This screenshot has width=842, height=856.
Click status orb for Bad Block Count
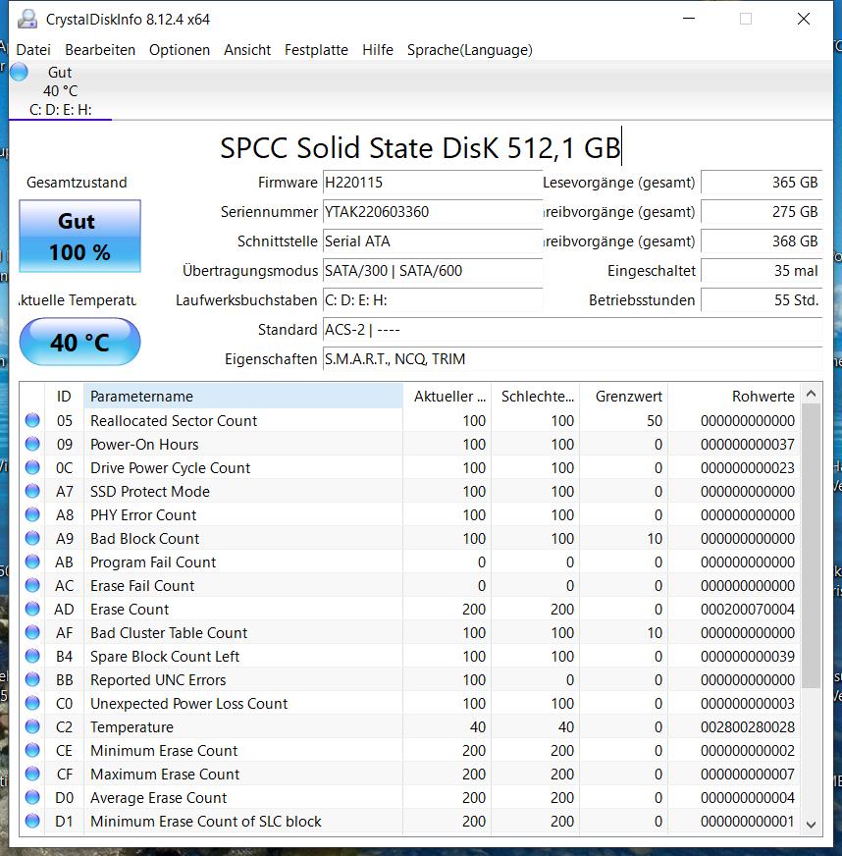click(32, 538)
